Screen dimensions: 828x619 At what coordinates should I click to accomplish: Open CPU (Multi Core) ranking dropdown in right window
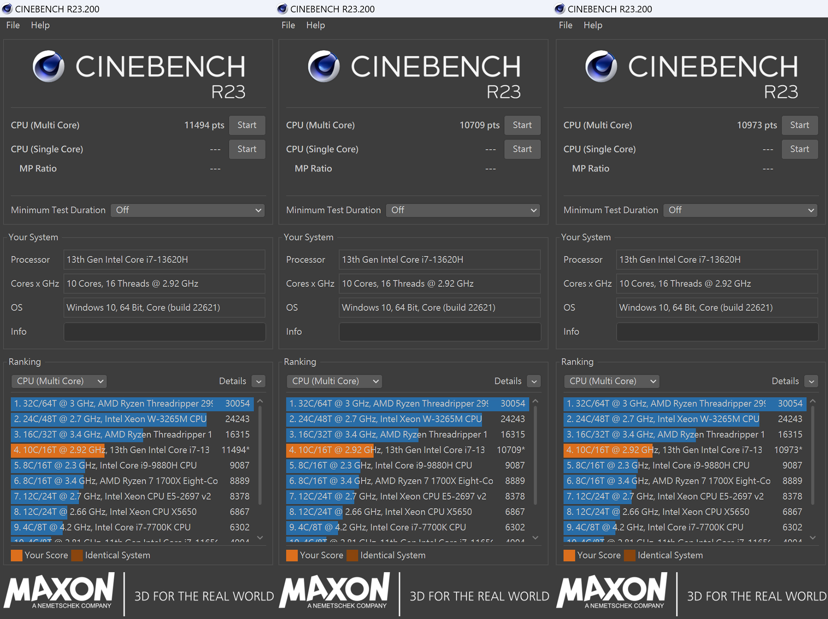click(611, 381)
